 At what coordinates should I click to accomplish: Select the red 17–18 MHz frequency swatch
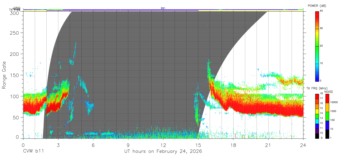317,97
